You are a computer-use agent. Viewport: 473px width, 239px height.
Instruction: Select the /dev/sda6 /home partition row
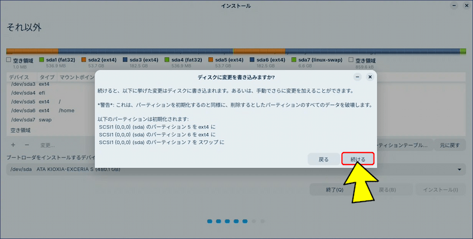click(47, 110)
